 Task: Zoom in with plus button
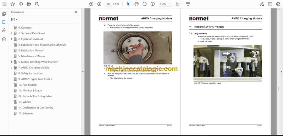(153, 4)
